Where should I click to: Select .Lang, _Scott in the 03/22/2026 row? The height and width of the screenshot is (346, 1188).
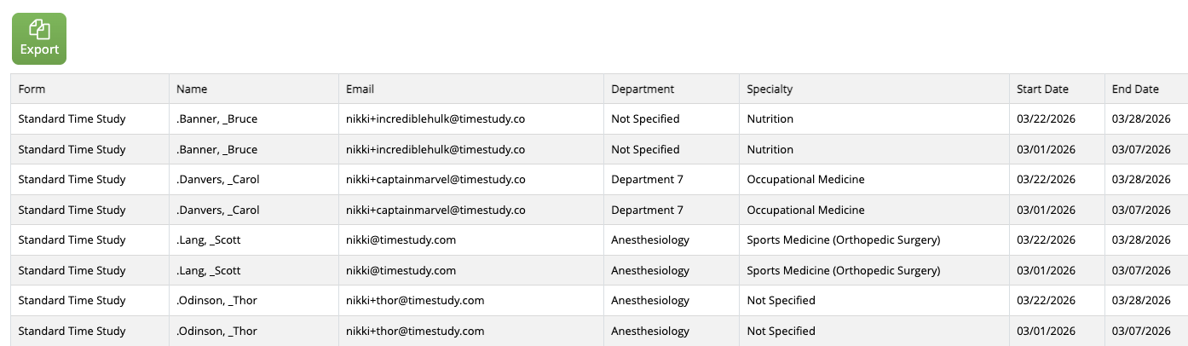(209, 240)
